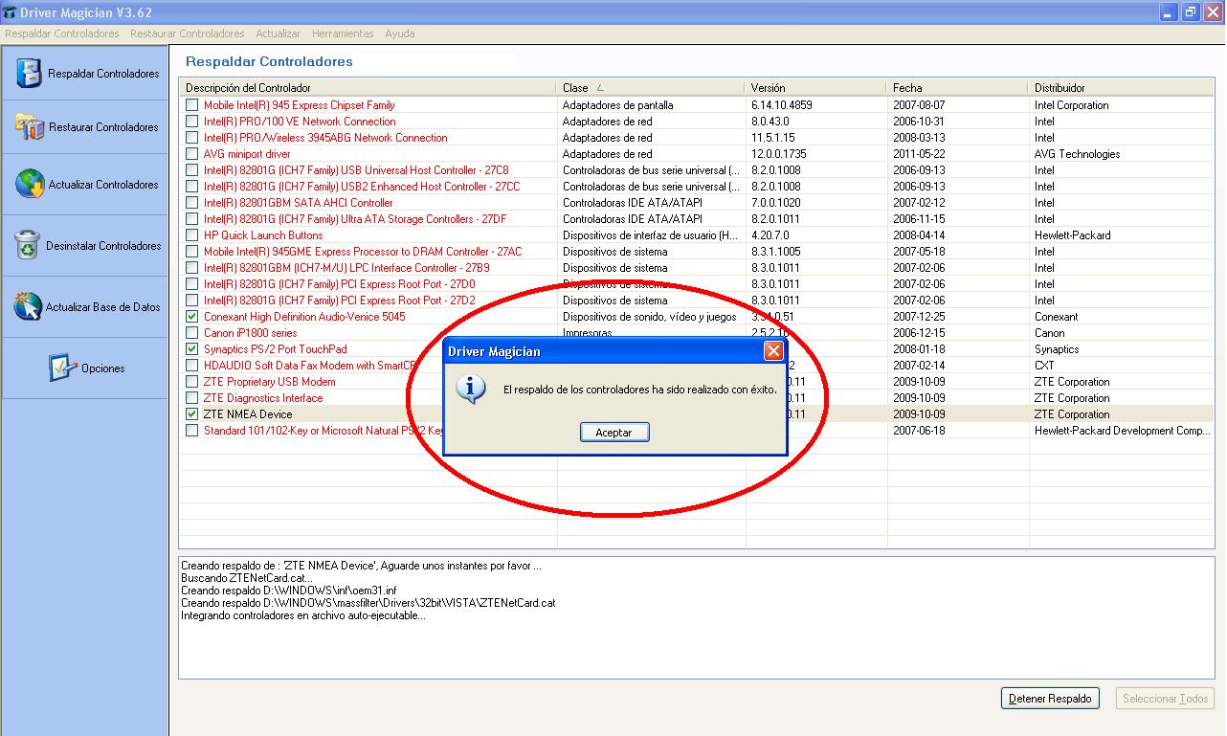Open the Restaurar Controladores menu
1227x736 pixels.
pyautogui.click(x=188, y=33)
